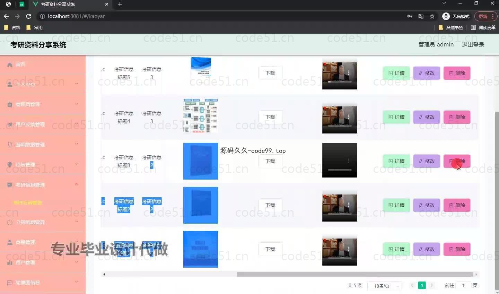This screenshot has width=499, height=294.
Task: Click the 前往 page number input field
Action: (463, 285)
